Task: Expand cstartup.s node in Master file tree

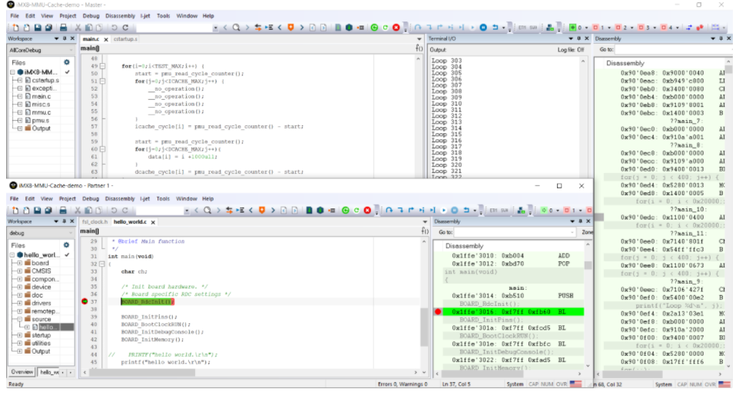Action: click(x=19, y=80)
